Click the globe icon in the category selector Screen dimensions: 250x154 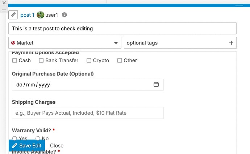13,43
